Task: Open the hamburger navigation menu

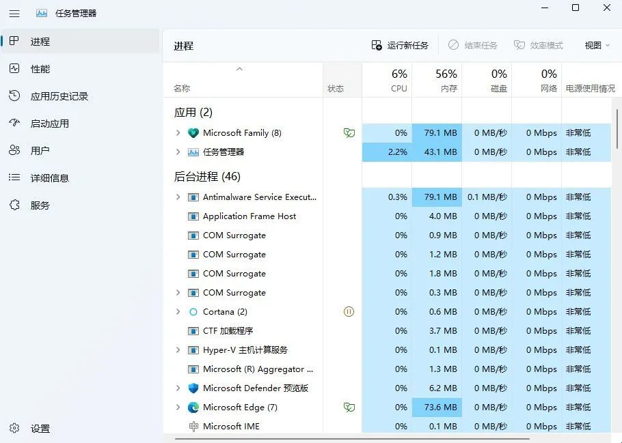Action: pos(14,14)
